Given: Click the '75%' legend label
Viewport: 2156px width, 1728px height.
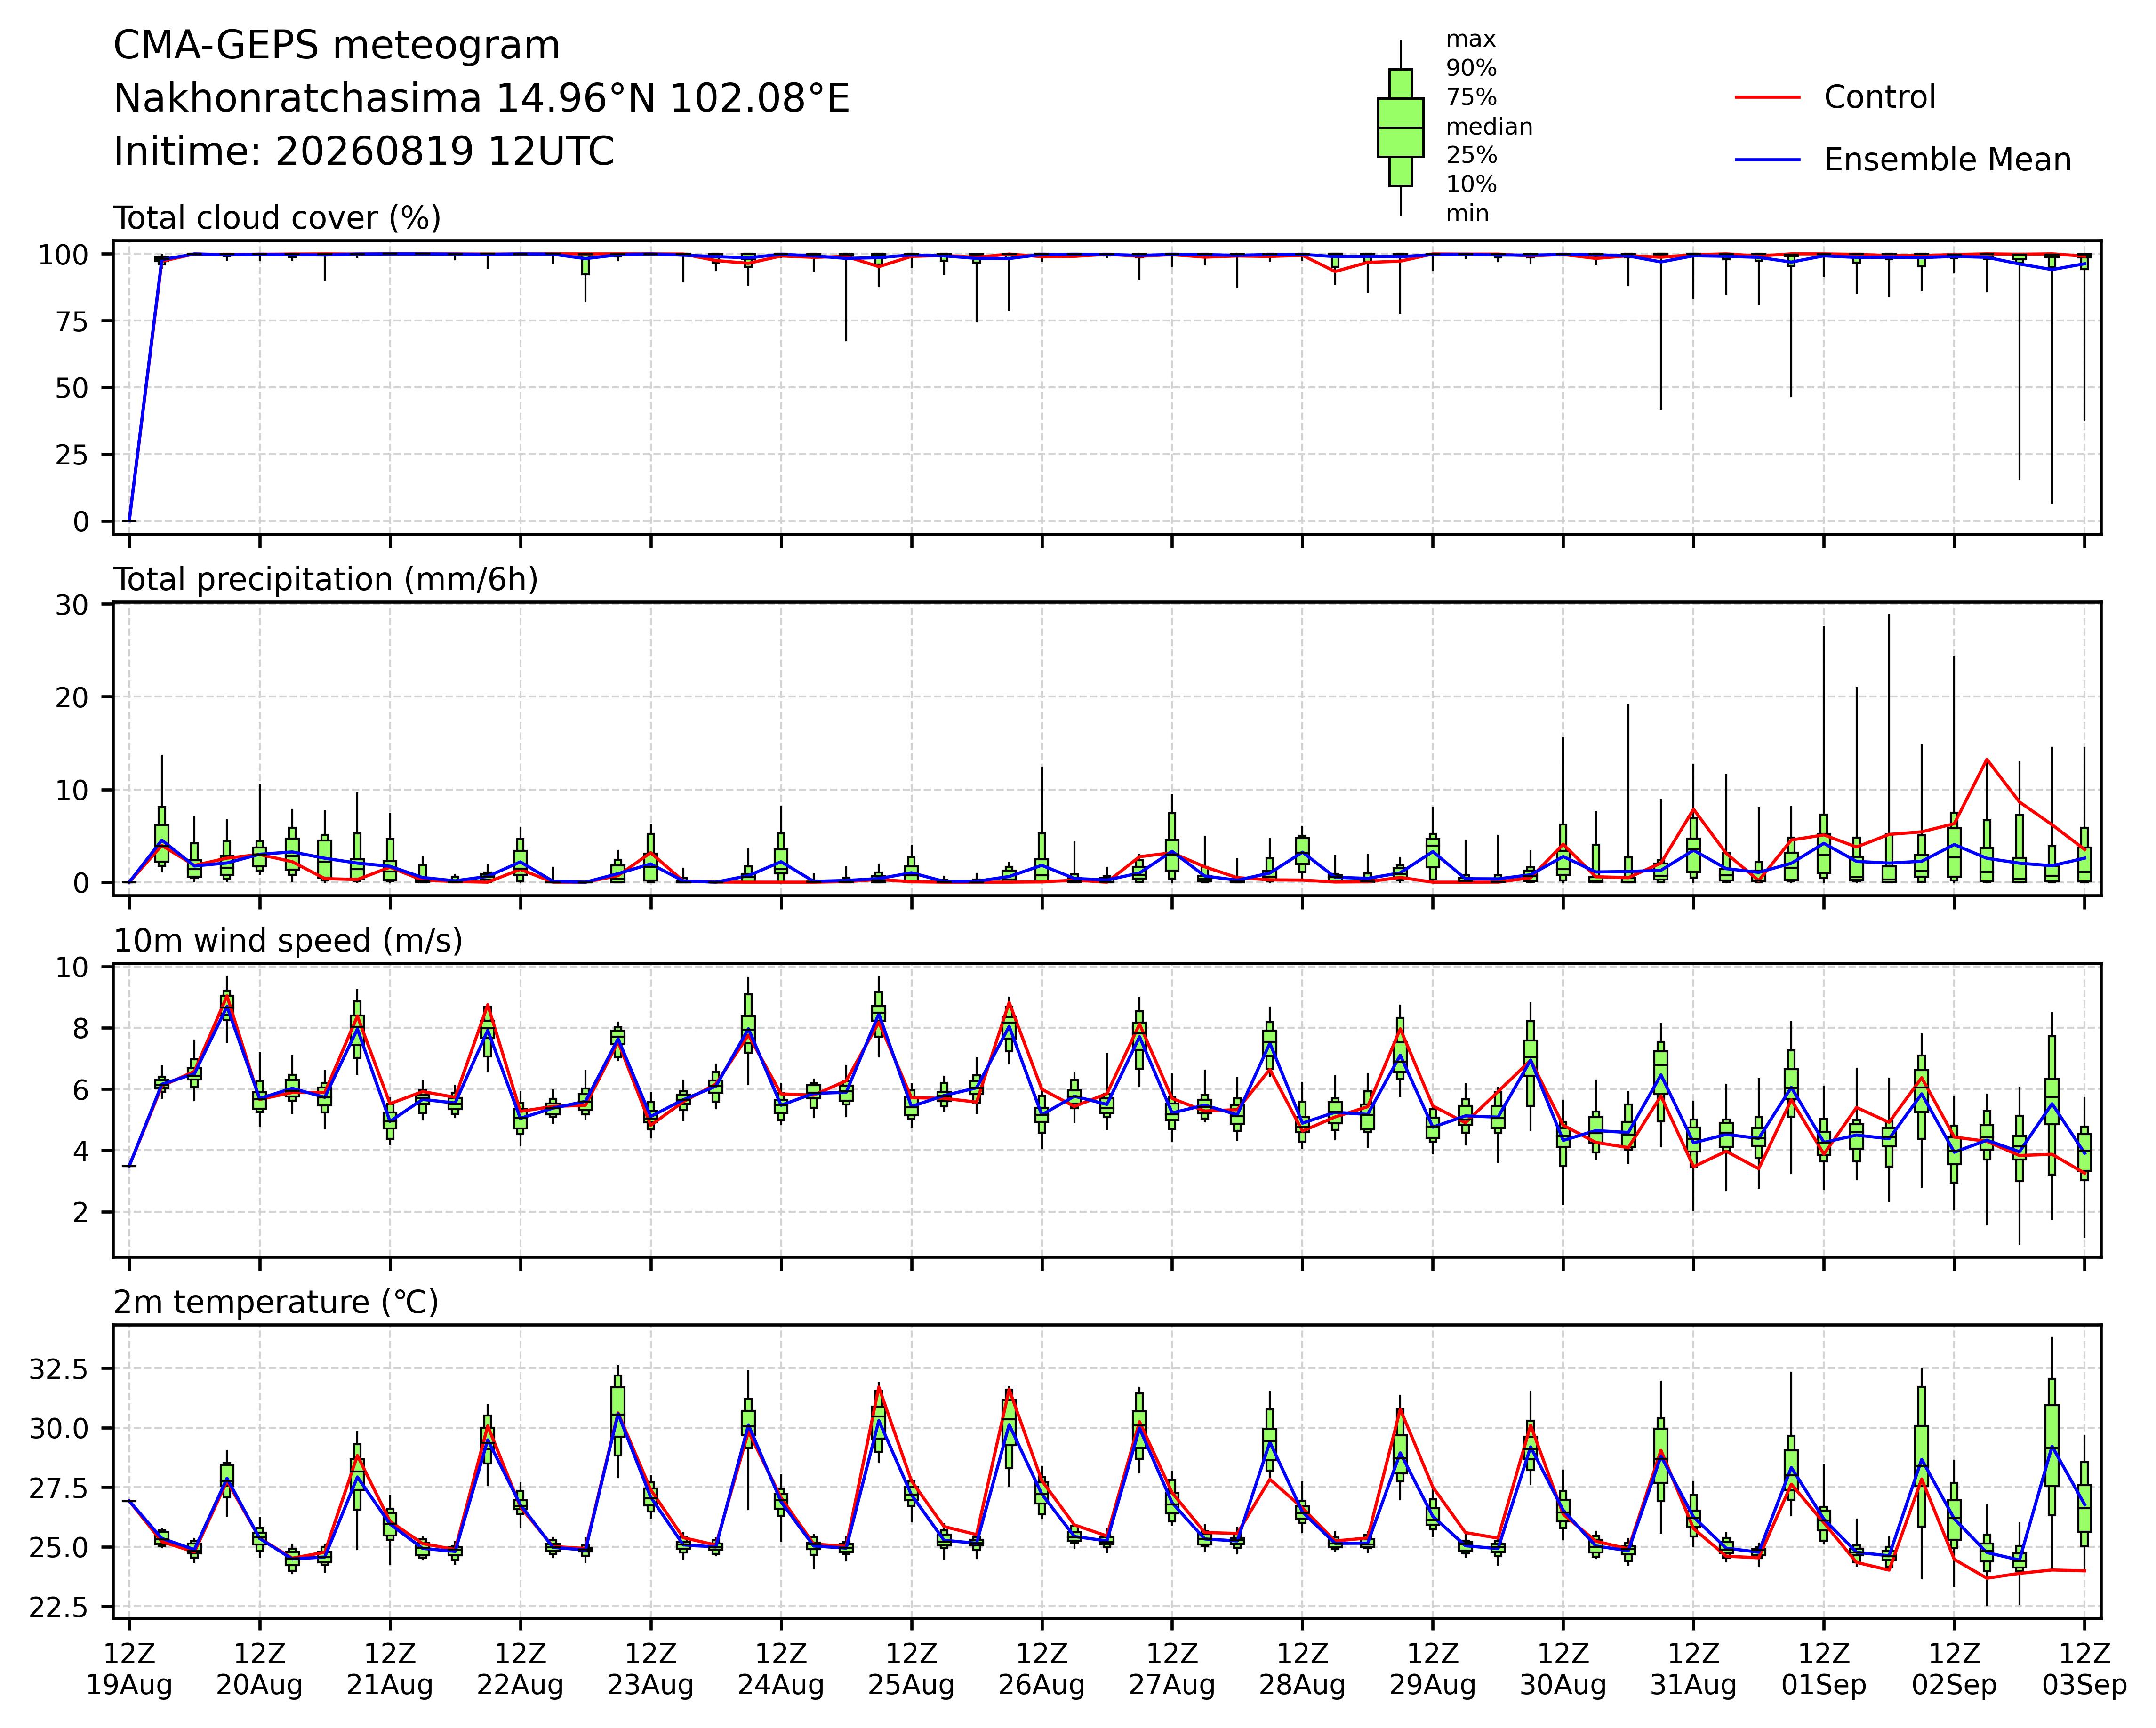Looking at the screenshot, I should tap(1471, 98).
